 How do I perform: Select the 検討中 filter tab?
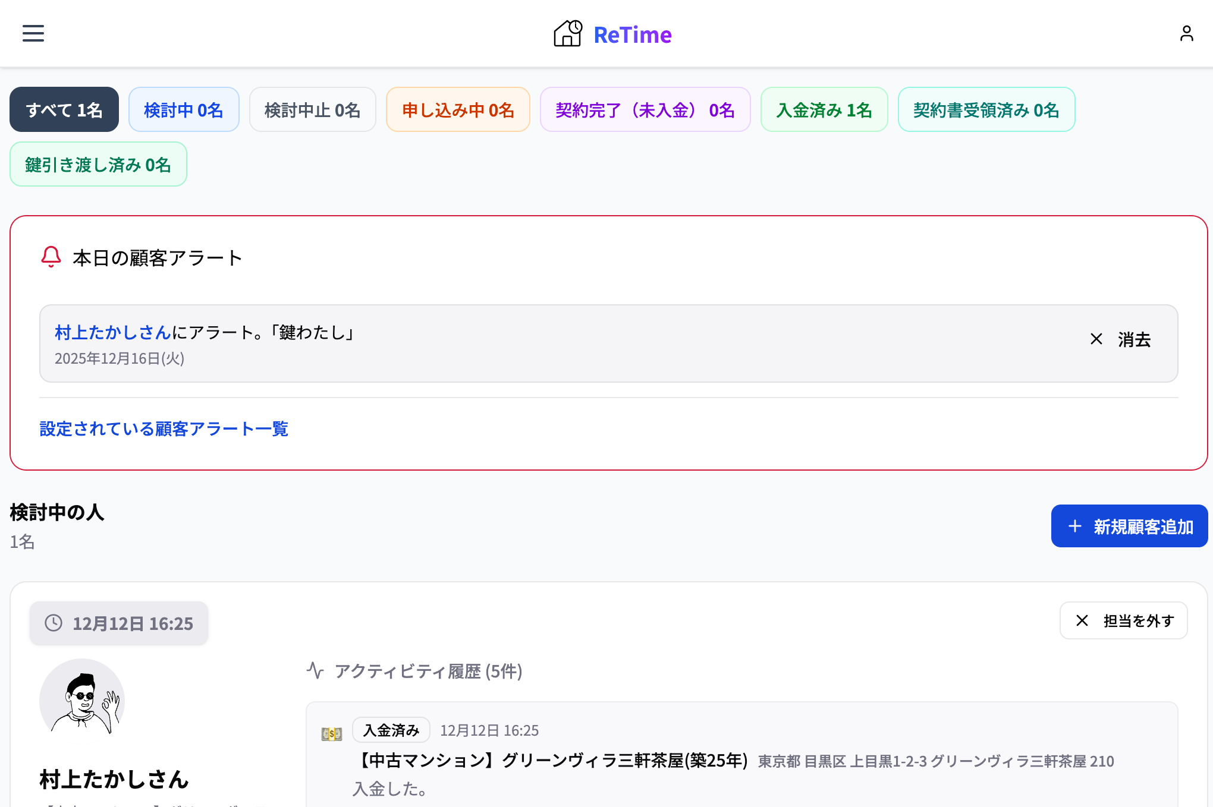pyautogui.click(x=184, y=109)
